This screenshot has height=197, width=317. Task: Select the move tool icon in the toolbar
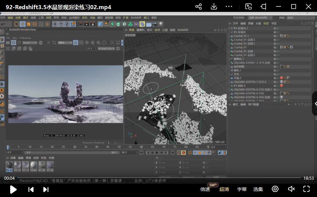coord(22,24)
